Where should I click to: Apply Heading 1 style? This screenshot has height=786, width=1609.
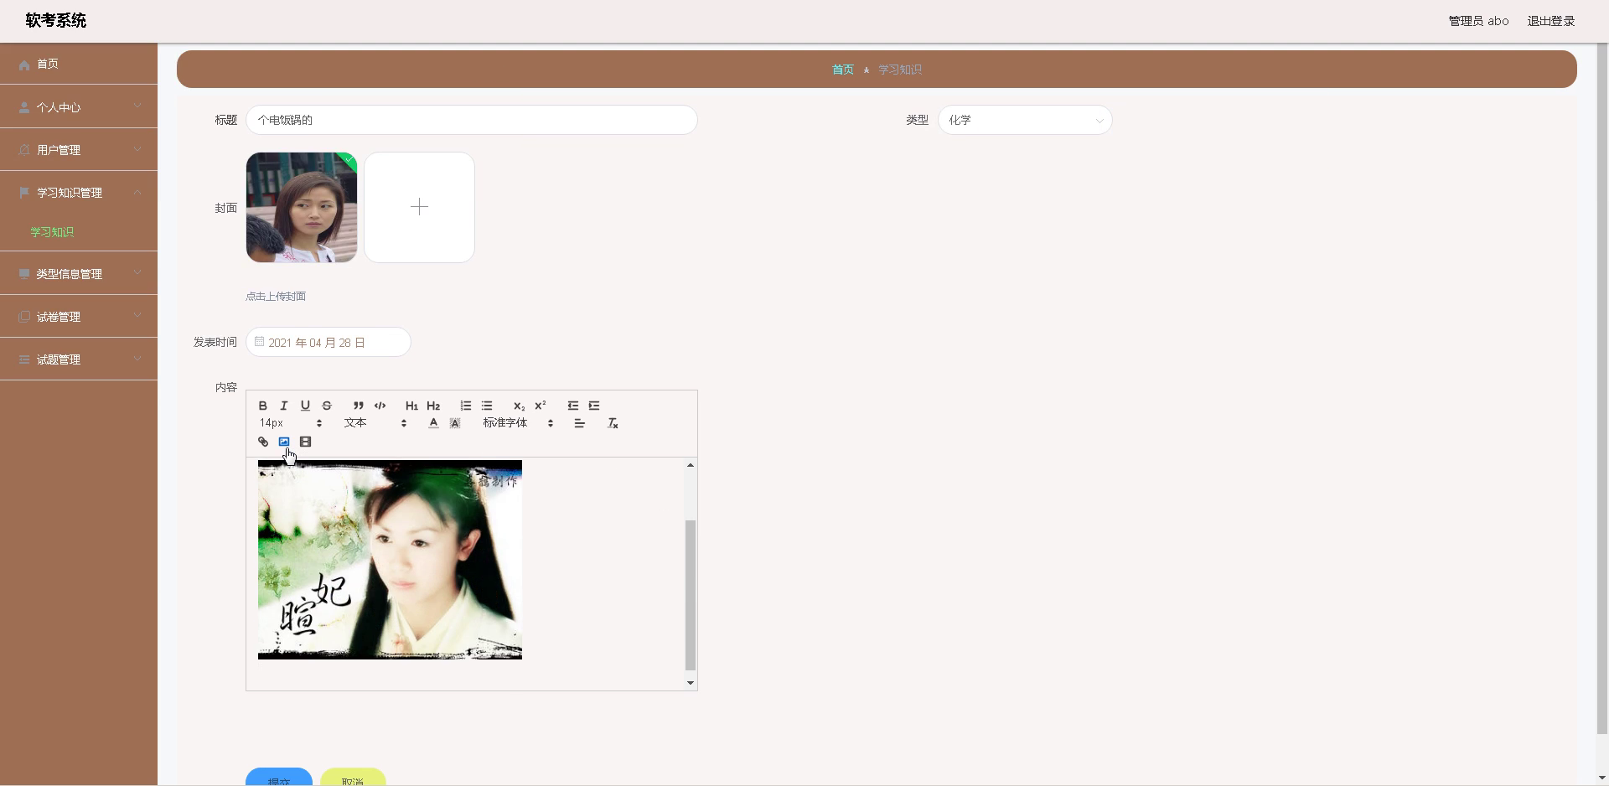[x=411, y=406]
